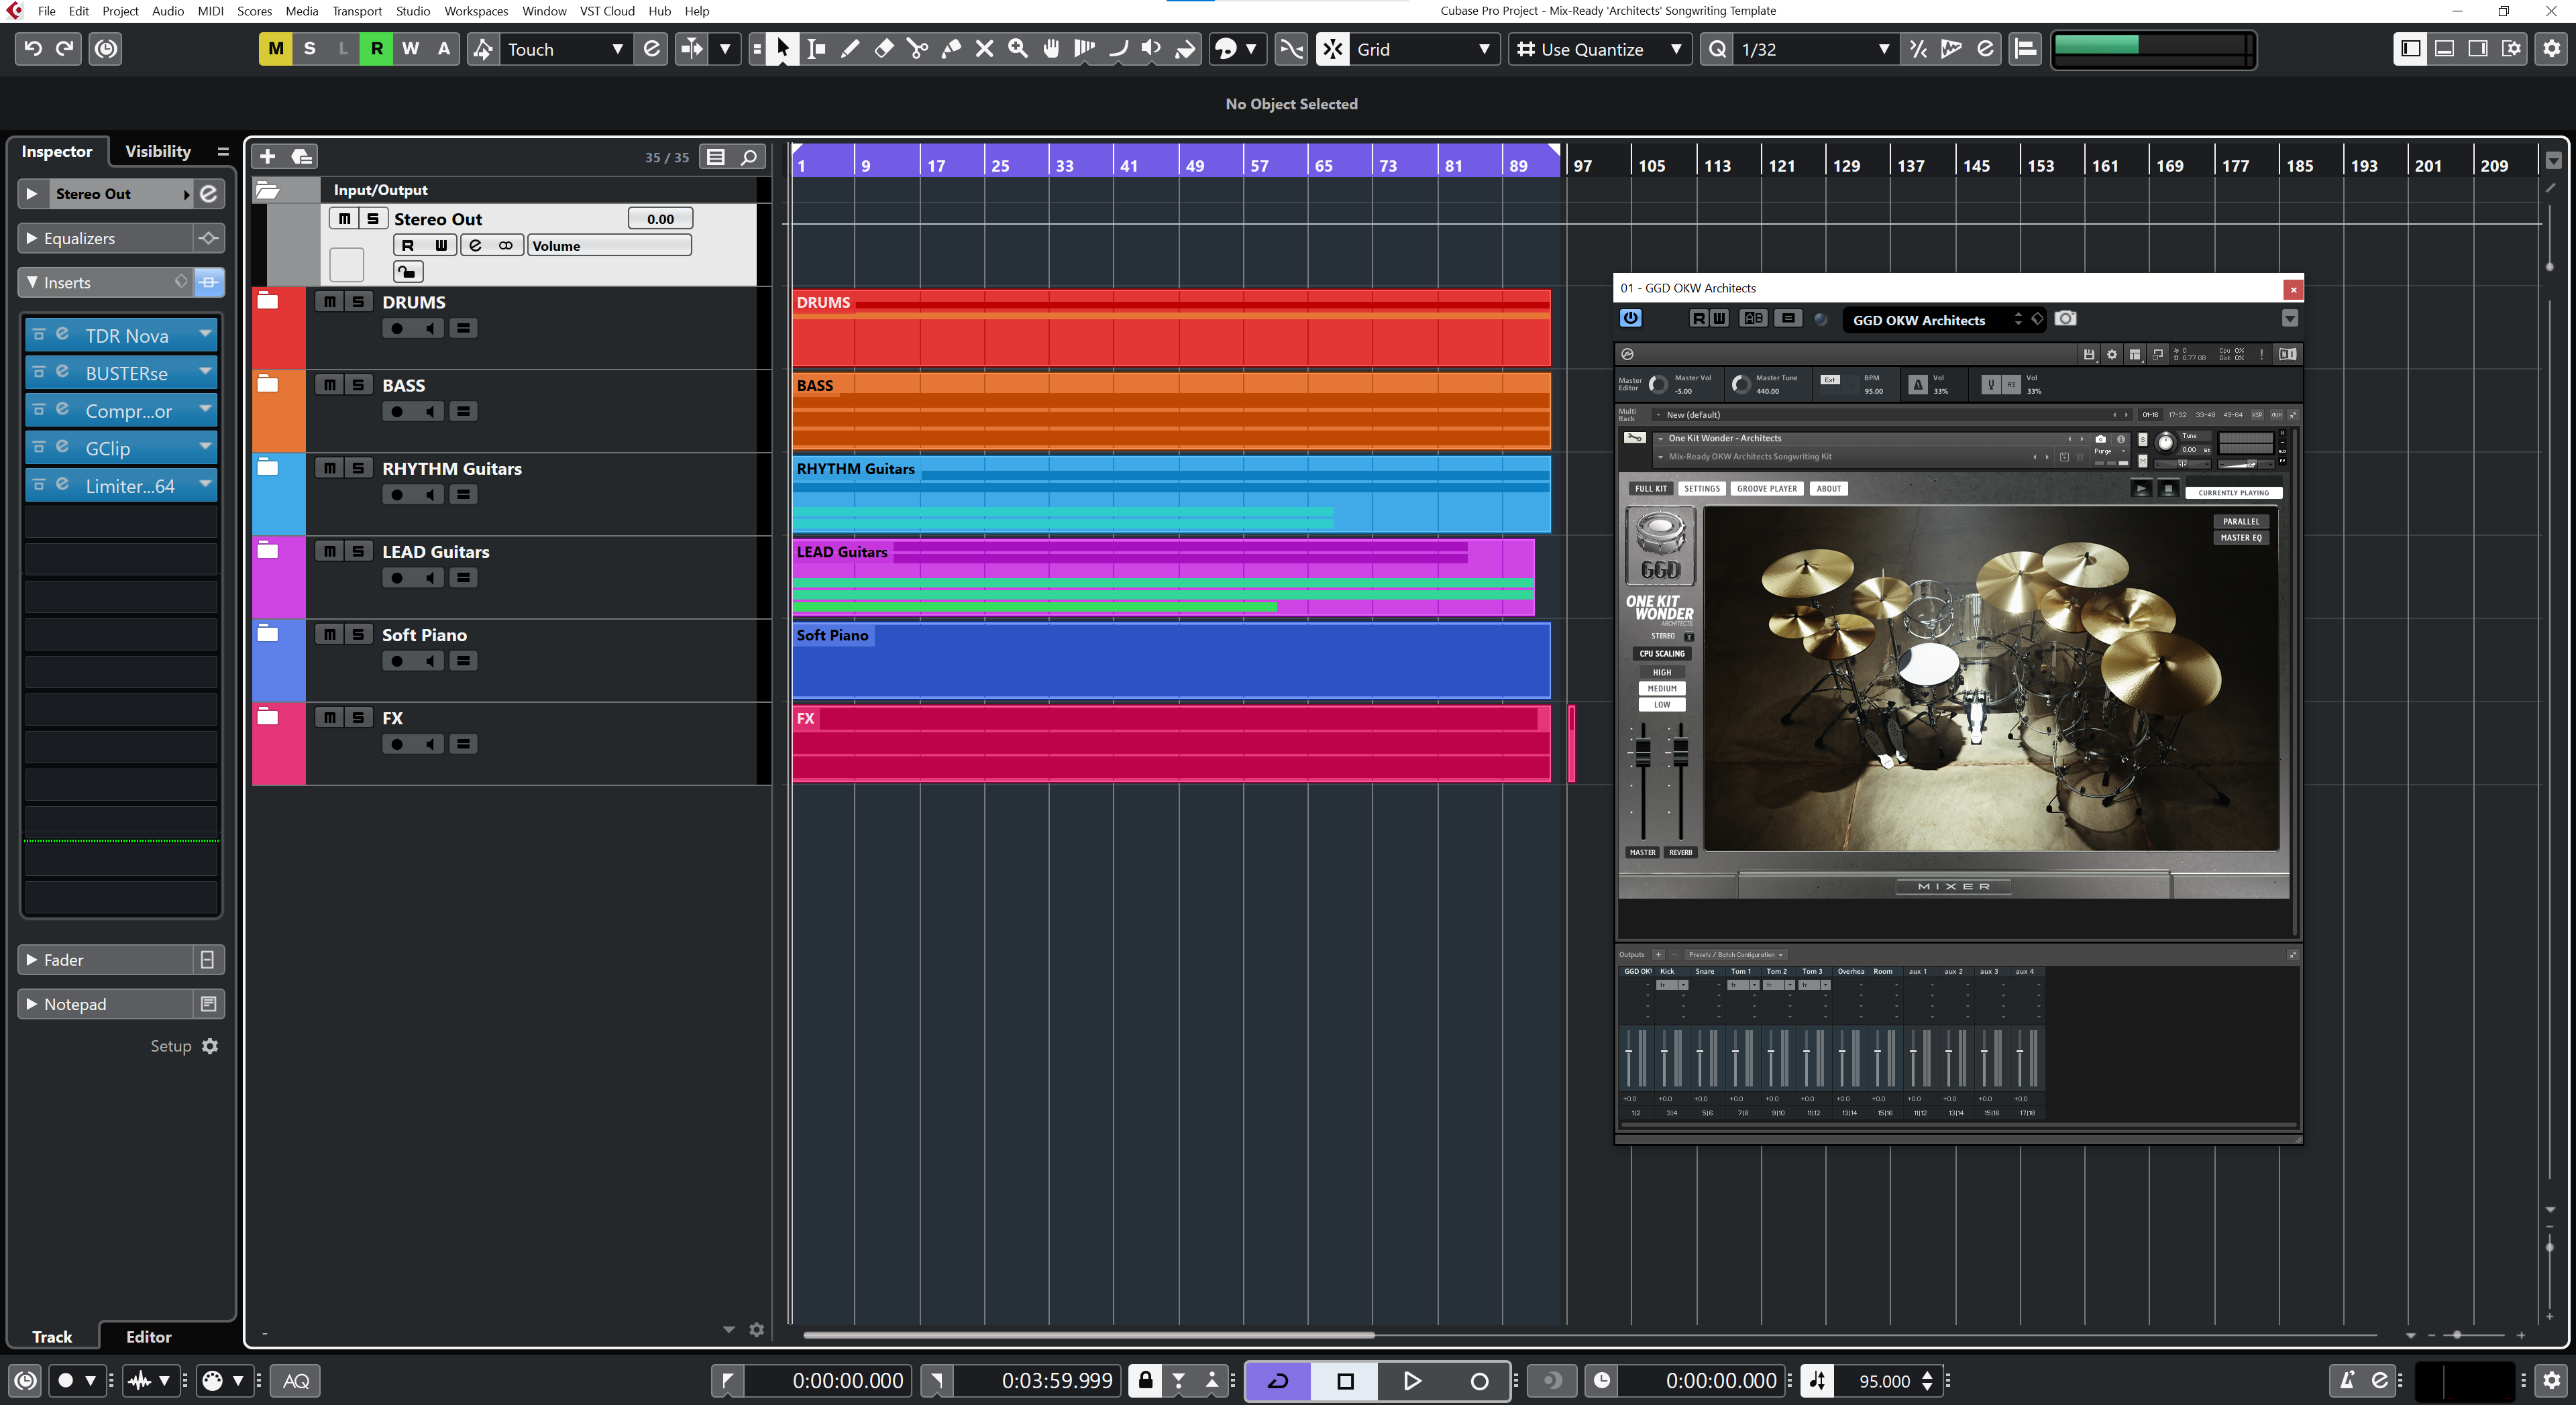Open the Transport menu
Screen dimensions: 2576x1405
point(356,11)
